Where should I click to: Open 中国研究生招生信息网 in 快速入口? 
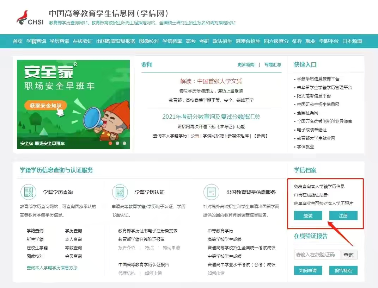click(x=318, y=104)
